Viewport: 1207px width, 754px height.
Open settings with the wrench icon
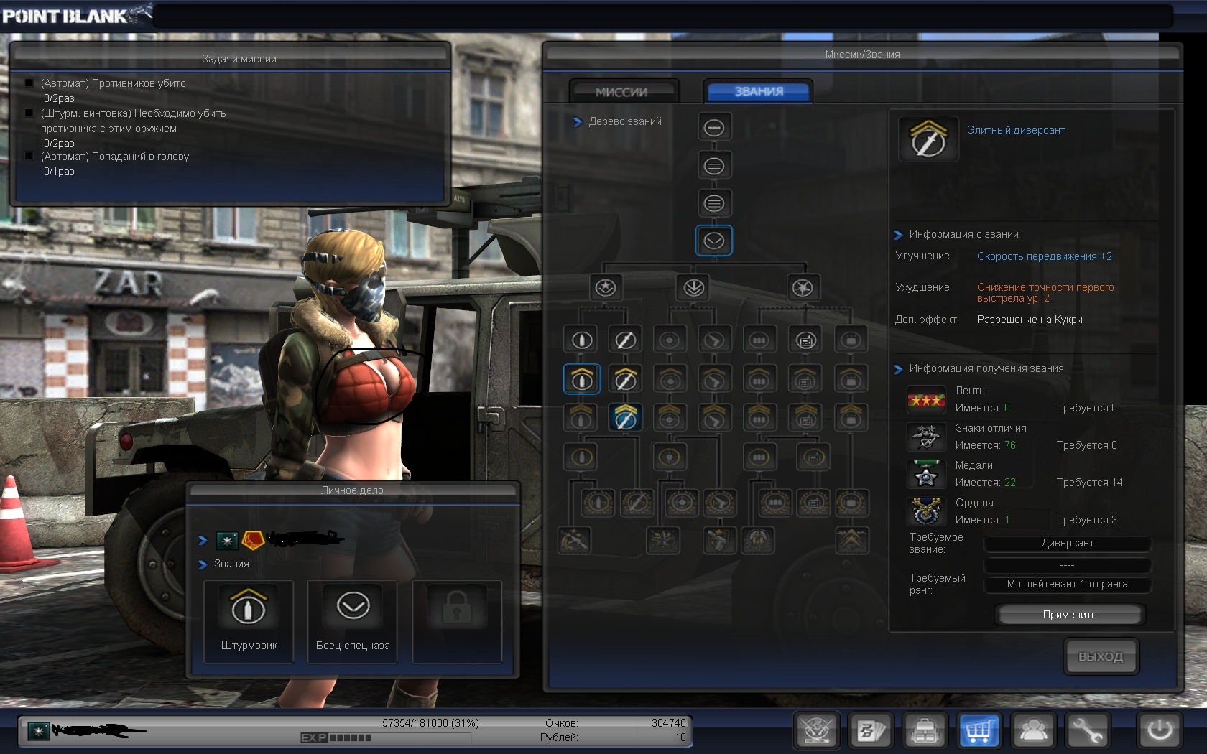[1088, 731]
